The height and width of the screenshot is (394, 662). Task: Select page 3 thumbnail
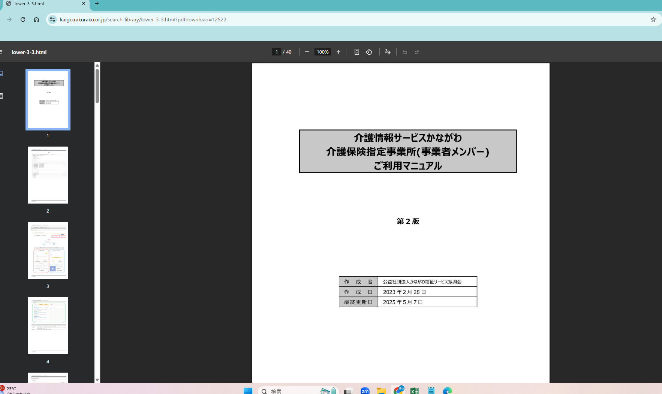[x=48, y=250]
